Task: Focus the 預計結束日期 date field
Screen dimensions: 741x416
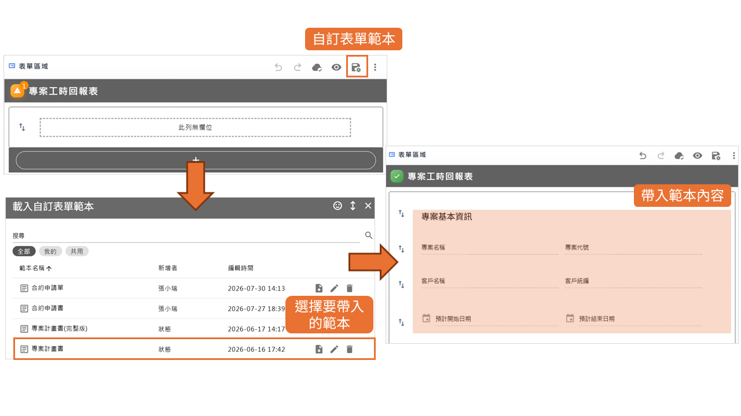Action: [x=640, y=318]
